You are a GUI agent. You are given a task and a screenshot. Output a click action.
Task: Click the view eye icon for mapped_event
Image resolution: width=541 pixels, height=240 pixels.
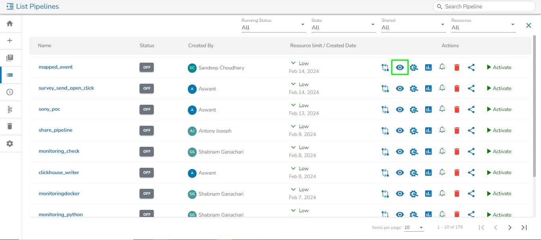point(400,67)
